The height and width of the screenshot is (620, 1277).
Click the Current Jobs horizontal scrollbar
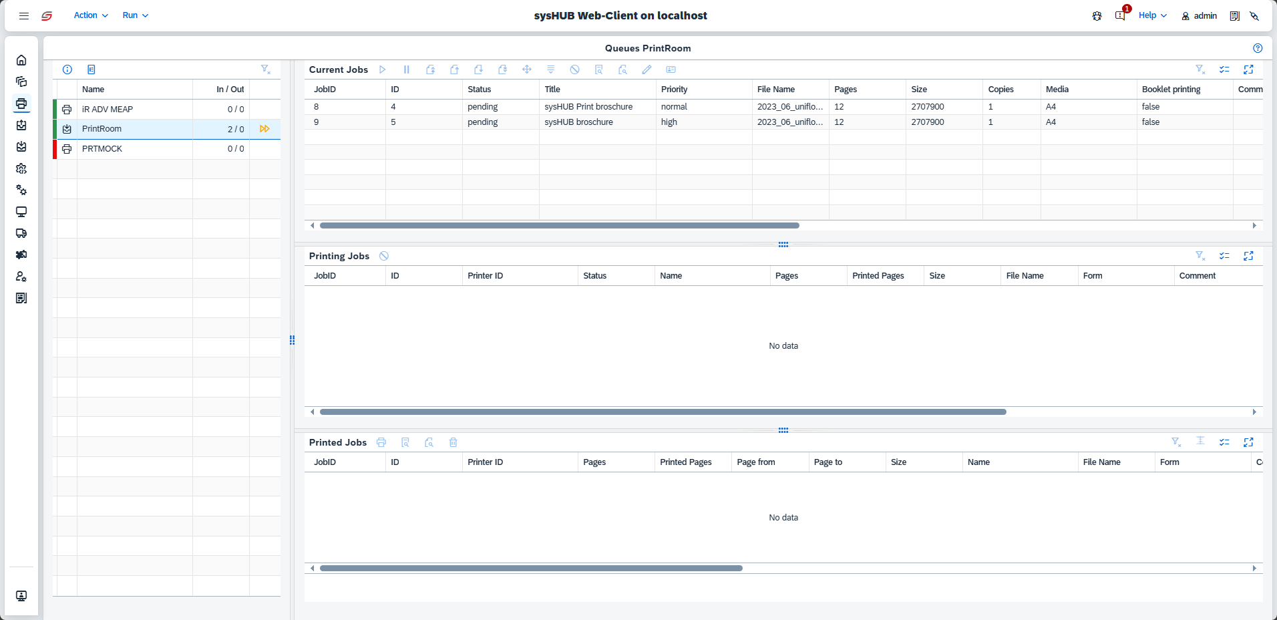pyautogui.click(x=559, y=226)
